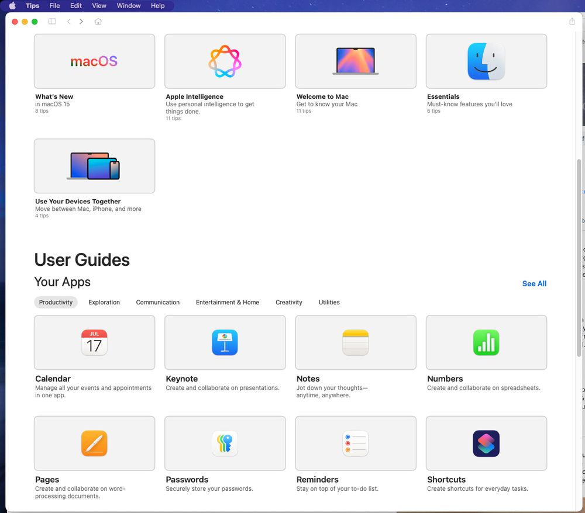Viewport: 585px width, 513px height.
Task: Open the Apple Intelligence tips collection
Action: pyautogui.click(x=225, y=61)
